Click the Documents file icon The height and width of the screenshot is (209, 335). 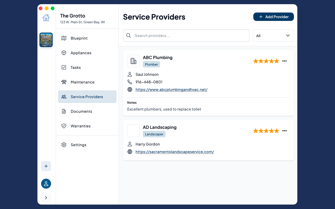(x=64, y=111)
